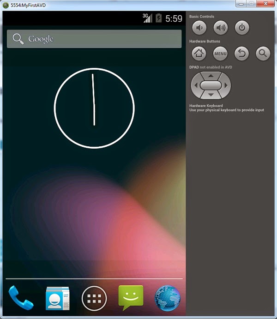Screen dimensions: 277x319
Task: Open the Browser globe app
Action: tap(168, 298)
